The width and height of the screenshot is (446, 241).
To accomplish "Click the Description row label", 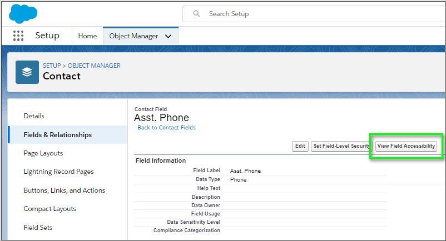I will point(206,197).
